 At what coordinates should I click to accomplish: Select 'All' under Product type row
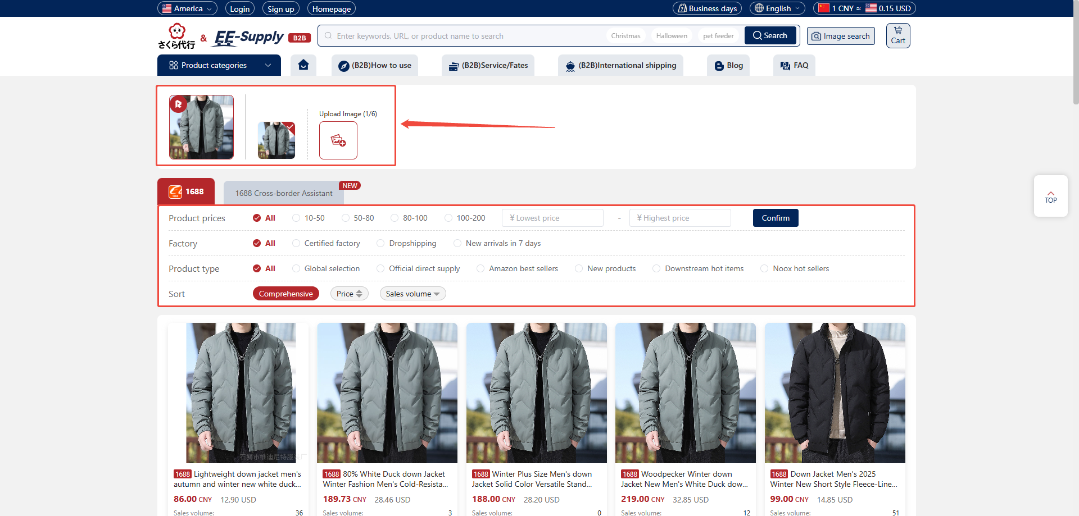click(264, 268)
